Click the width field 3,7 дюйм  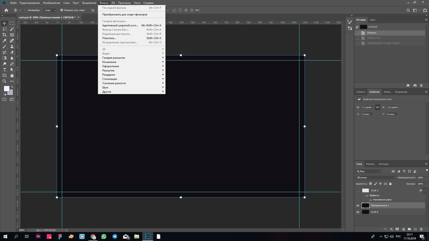[367, 107]
